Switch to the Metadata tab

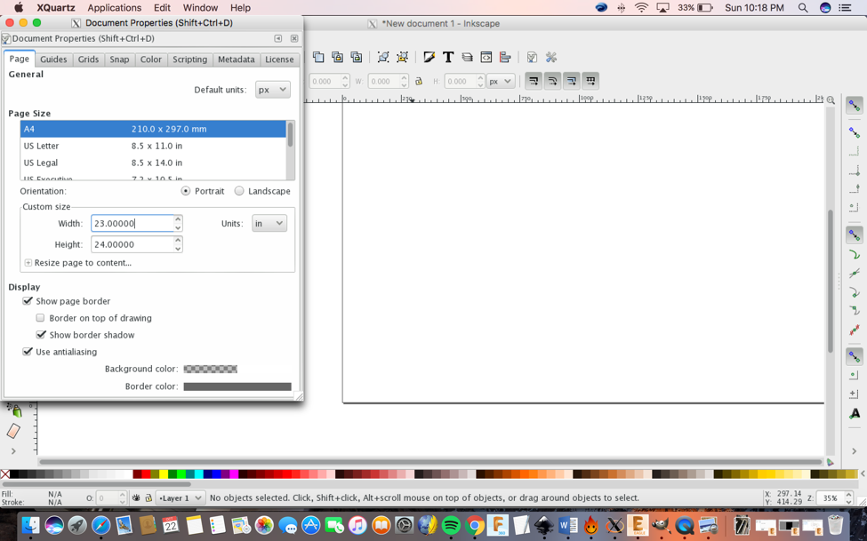tap(237, 60)
